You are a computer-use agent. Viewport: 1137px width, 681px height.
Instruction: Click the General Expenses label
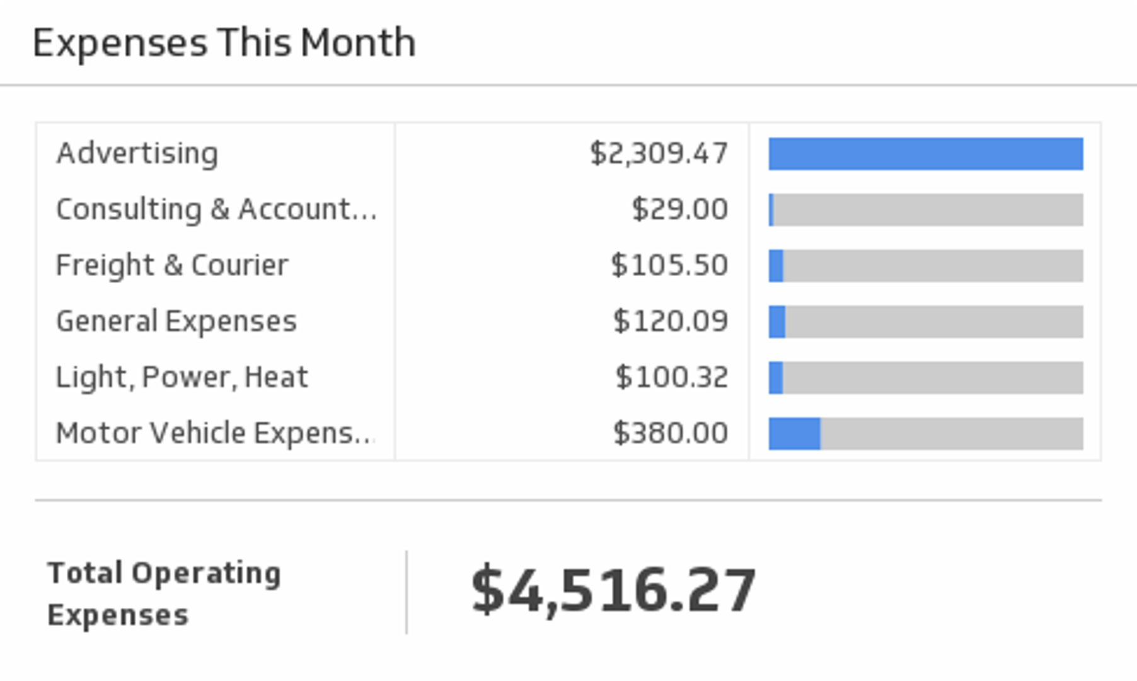[176, 321]
